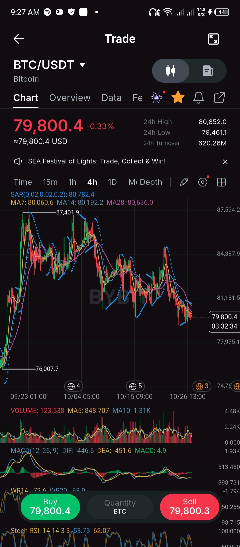240x547 pixels.
Task: Open the Chart tab
Action: [x=26, y=98]
